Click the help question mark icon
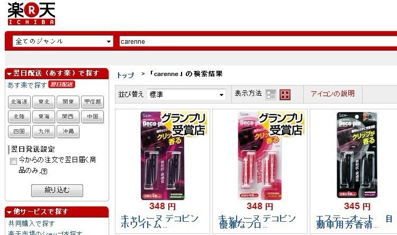The image size is (397, 235). pos(44,171)
